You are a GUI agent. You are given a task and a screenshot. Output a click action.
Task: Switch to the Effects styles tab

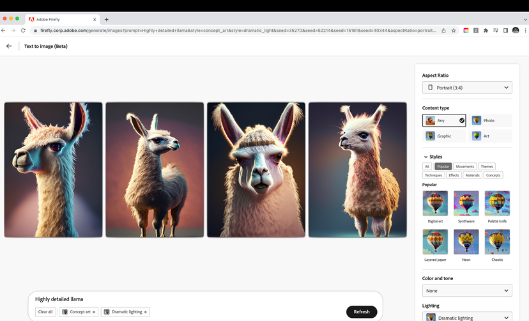click(454, 175)
